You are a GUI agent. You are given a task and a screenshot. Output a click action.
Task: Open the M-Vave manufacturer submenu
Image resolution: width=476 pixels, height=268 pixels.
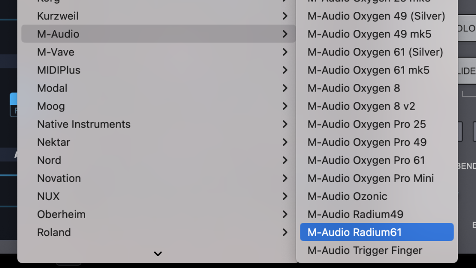pyautogui.click(x=56, y=52)
